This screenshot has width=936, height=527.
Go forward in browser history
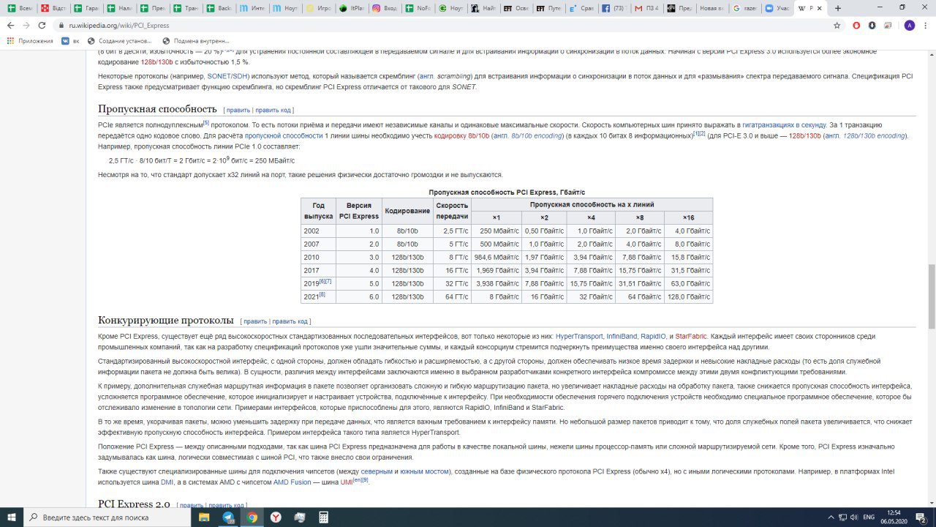pyautogui.click(x=26, y=25)
